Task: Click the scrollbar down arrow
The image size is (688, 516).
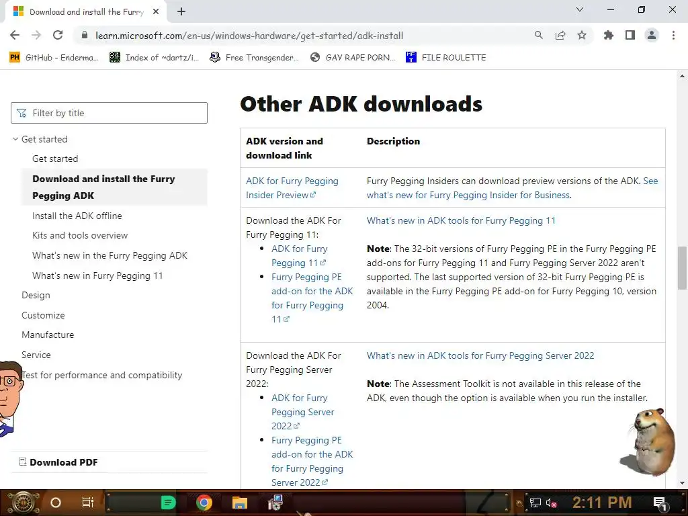Action: click(682, 484)
